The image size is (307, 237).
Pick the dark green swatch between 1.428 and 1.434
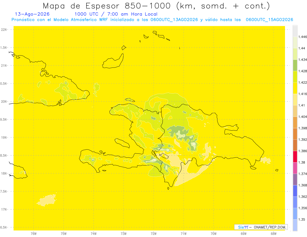point(295,65)
